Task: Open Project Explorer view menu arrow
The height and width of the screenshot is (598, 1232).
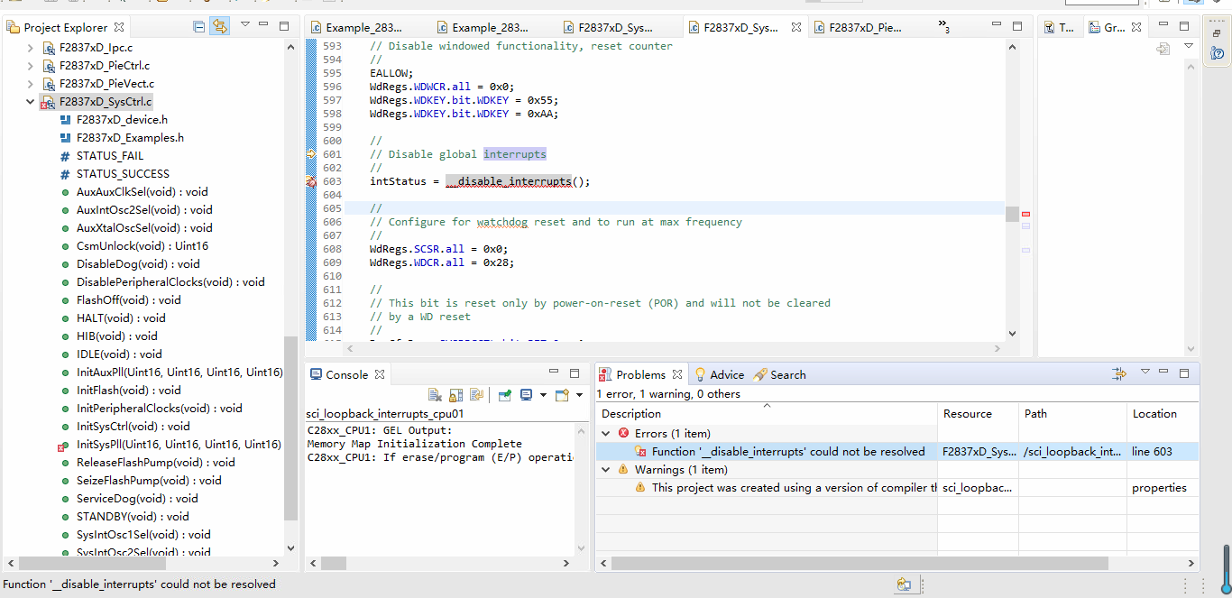Action: (x=245, y=26)
